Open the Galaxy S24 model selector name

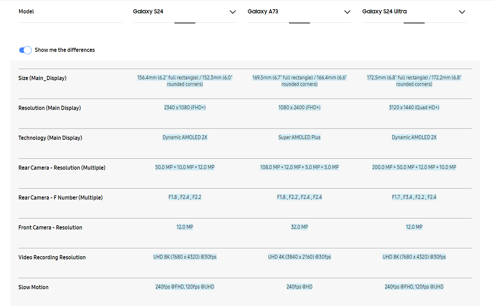coord(148,11)
